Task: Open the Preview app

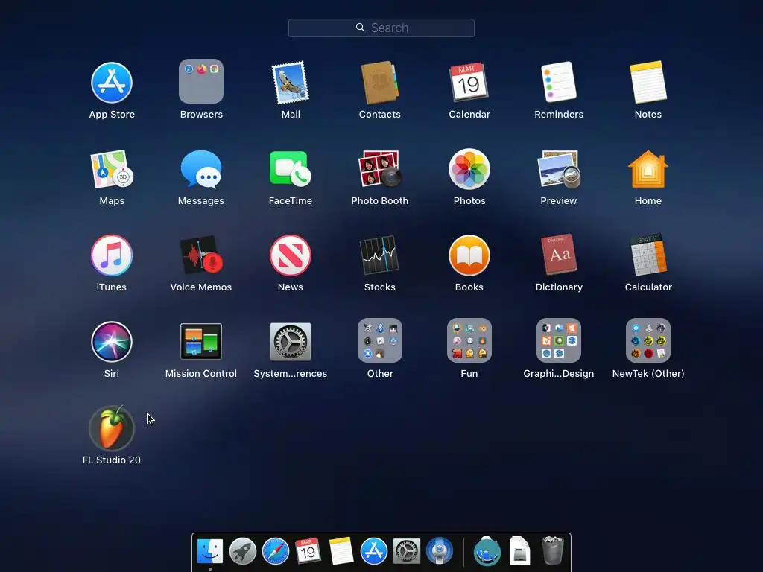Action: (559, 169)
